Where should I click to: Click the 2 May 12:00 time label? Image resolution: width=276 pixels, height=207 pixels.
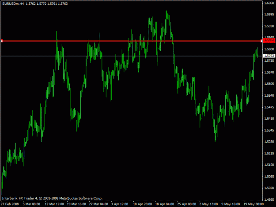pyautogui.click(x=208, y=204)
